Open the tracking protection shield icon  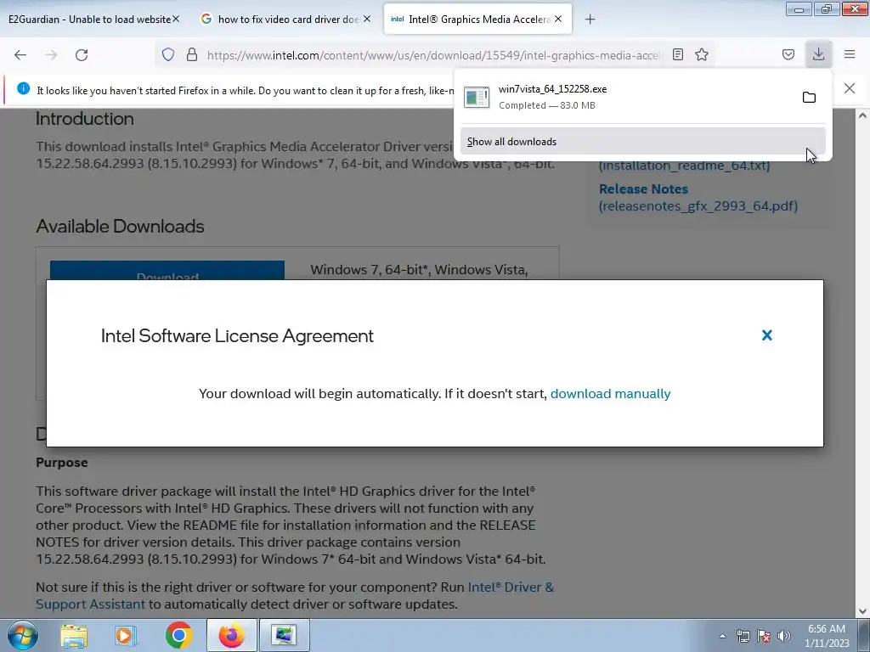coord(168,54)
